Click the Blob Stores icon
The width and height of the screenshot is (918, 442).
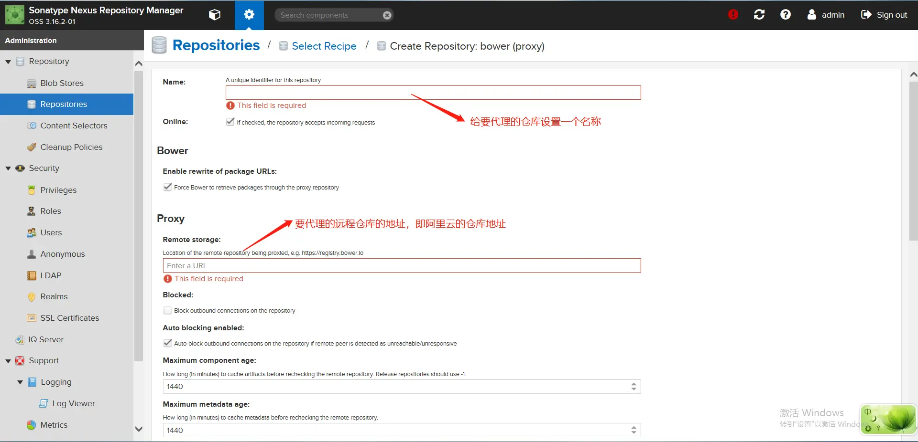(32, 83)
